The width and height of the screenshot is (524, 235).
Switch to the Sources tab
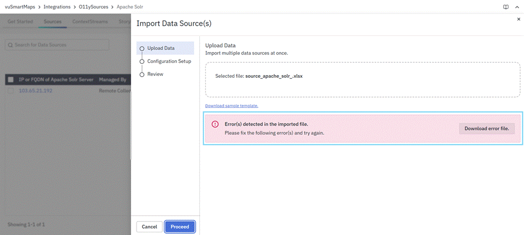pyautogui.click(x=52, y=22)
